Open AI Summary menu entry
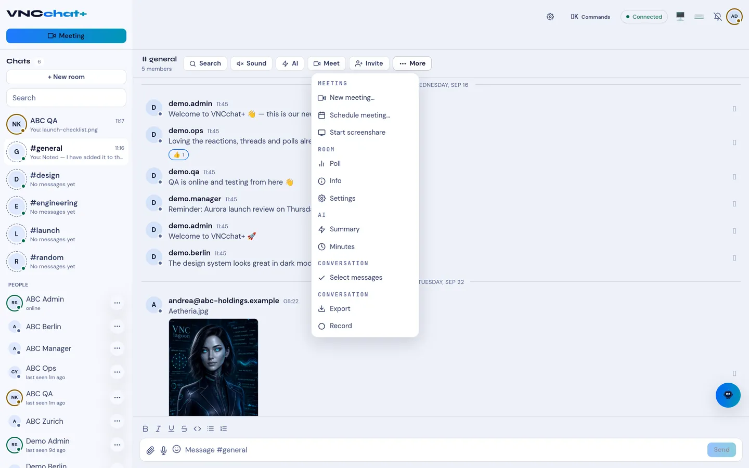This screenshot has width=749, height=468. coord(365,229)
